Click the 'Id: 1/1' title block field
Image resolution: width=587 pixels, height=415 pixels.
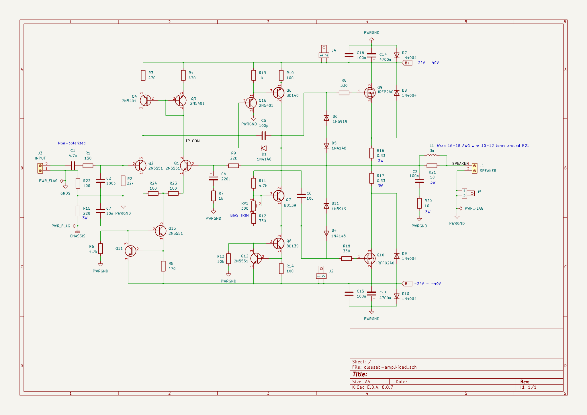[528, 387]
